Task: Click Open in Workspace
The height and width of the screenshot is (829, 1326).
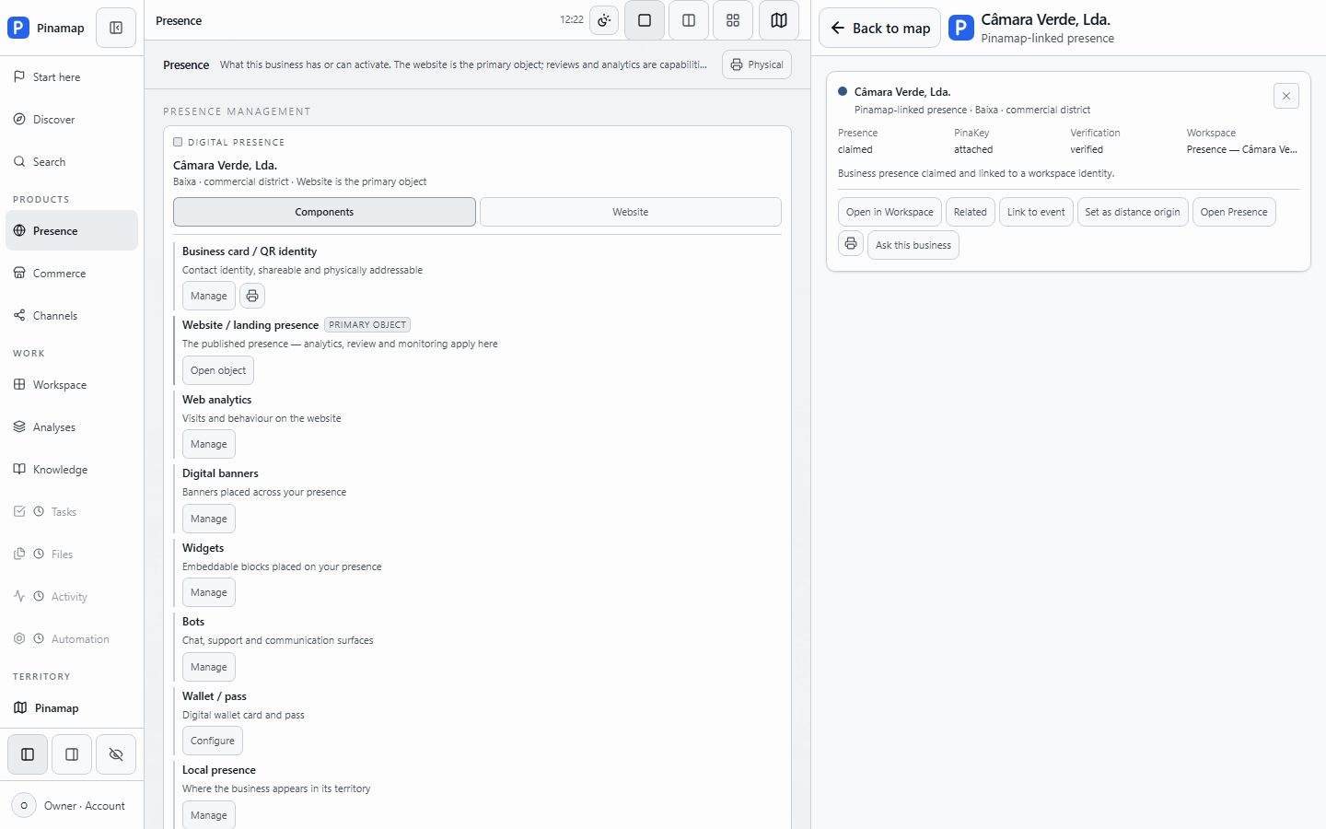Action: 890,212
